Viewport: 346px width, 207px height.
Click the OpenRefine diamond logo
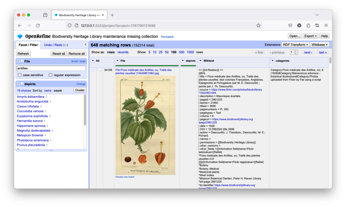pos(20,36)
